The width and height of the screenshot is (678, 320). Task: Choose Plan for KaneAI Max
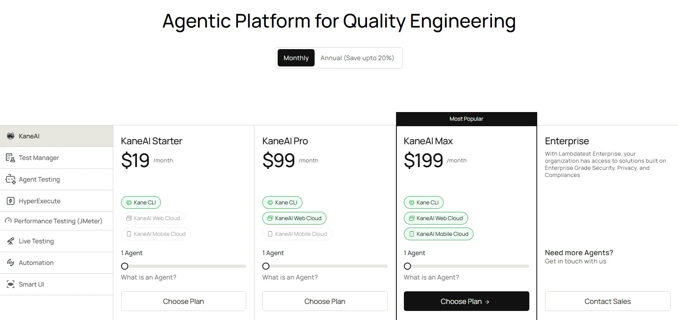point(466,301)
